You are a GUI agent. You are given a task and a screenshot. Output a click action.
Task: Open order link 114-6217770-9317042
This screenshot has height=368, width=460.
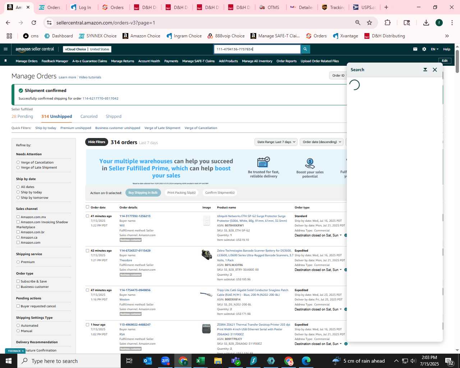click(100, 98)
